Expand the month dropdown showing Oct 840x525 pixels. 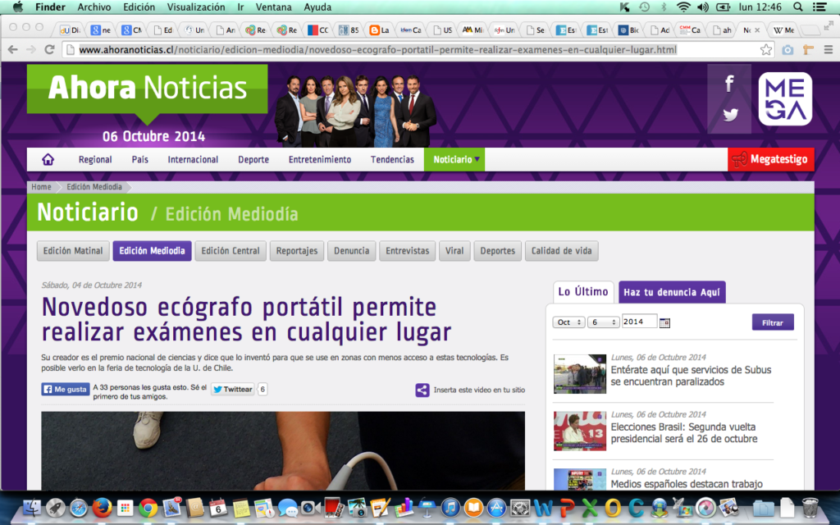(568, 322)
